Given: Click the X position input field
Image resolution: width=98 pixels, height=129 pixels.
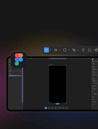Looking at the screenshot, I should [95, 72].
